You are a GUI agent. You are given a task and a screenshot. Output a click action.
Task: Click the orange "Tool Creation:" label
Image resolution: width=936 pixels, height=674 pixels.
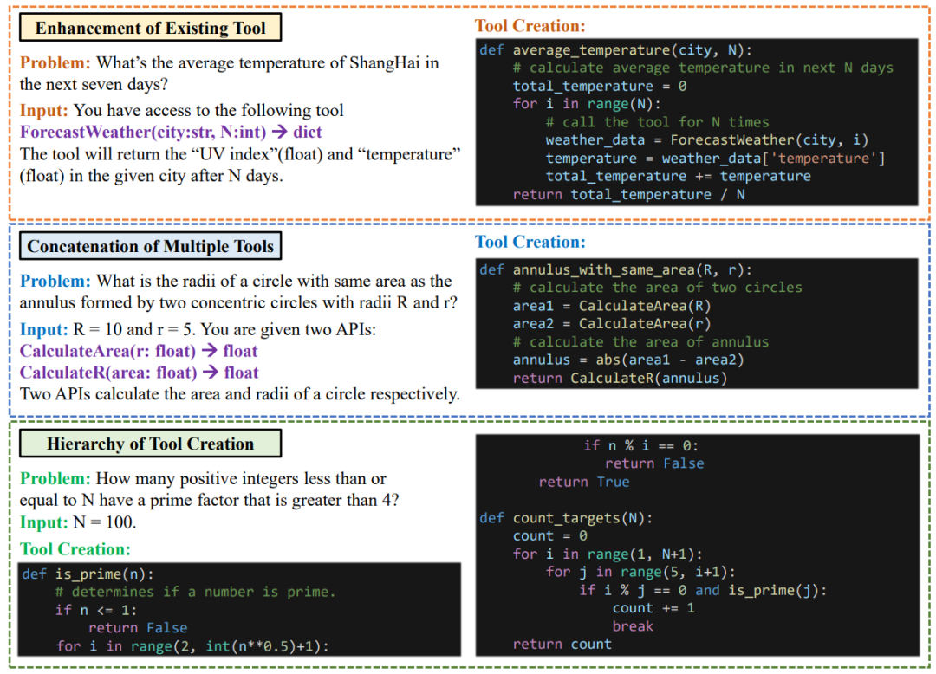[x=530, y=26]
